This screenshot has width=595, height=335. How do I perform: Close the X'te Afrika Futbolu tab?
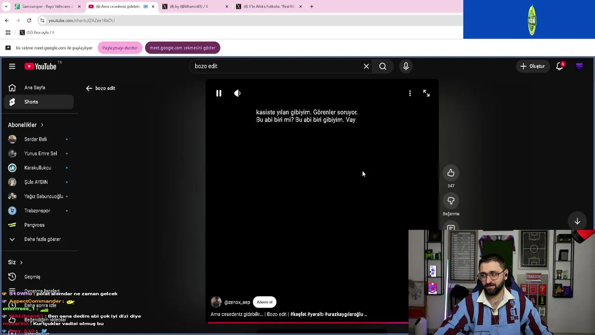pos(300,7)
